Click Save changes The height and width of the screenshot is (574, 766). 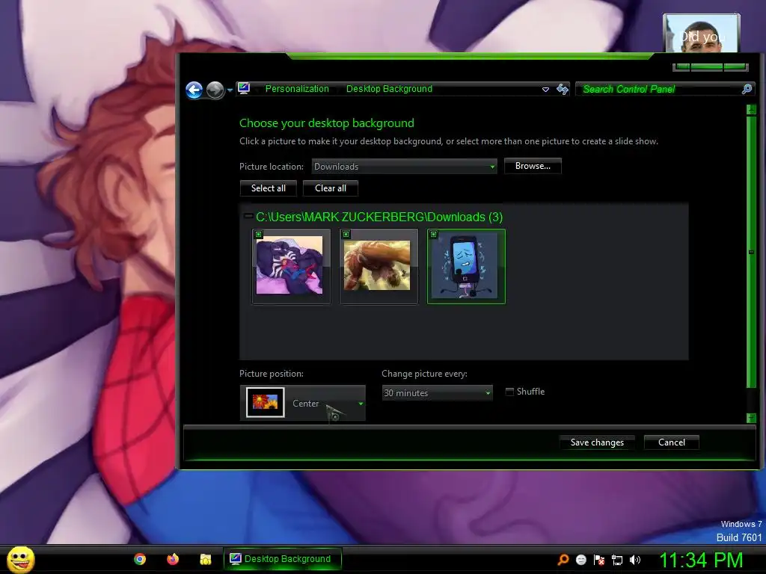pos(597,442)
